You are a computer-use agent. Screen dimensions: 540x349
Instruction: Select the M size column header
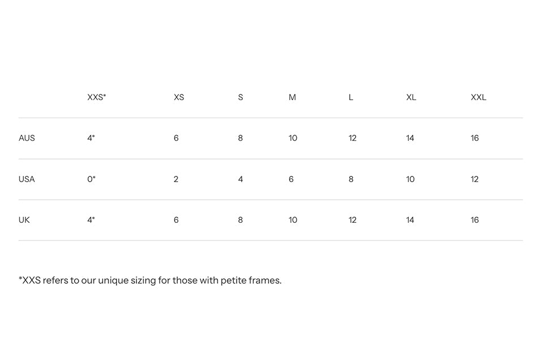pos(292,97)
